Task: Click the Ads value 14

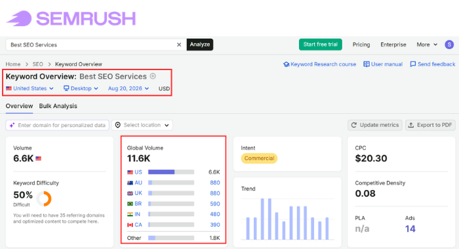Action: pyautogui.click(x=410, y=229)
